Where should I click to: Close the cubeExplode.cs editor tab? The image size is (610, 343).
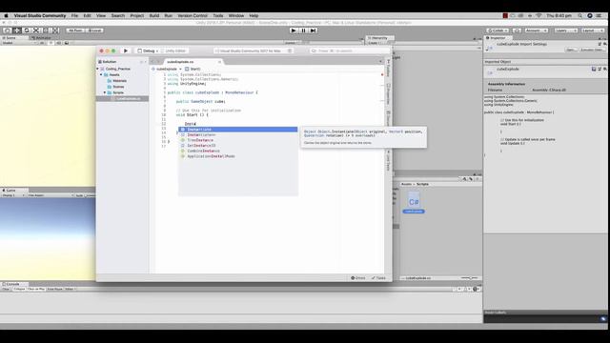pos(219,62)
